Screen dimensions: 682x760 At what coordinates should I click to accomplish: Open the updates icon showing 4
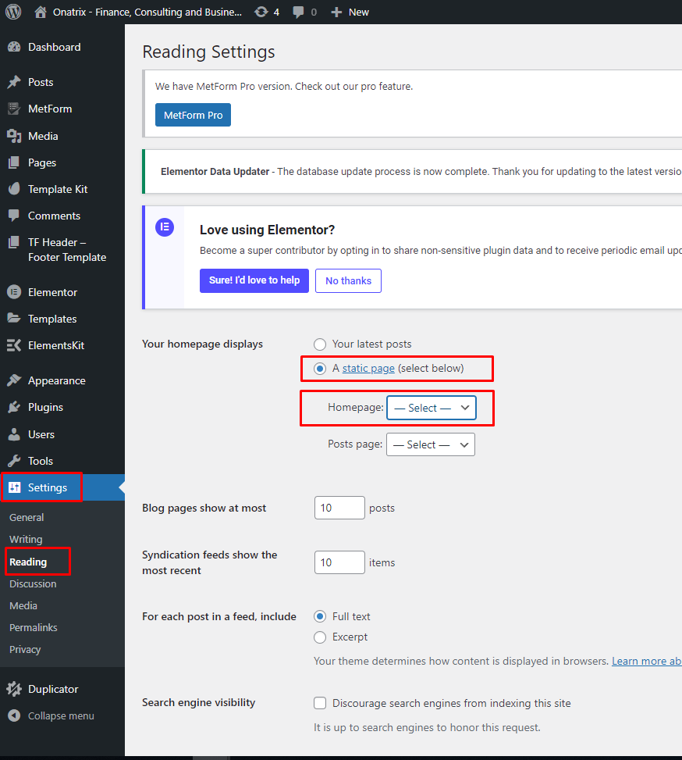(261, 12)
